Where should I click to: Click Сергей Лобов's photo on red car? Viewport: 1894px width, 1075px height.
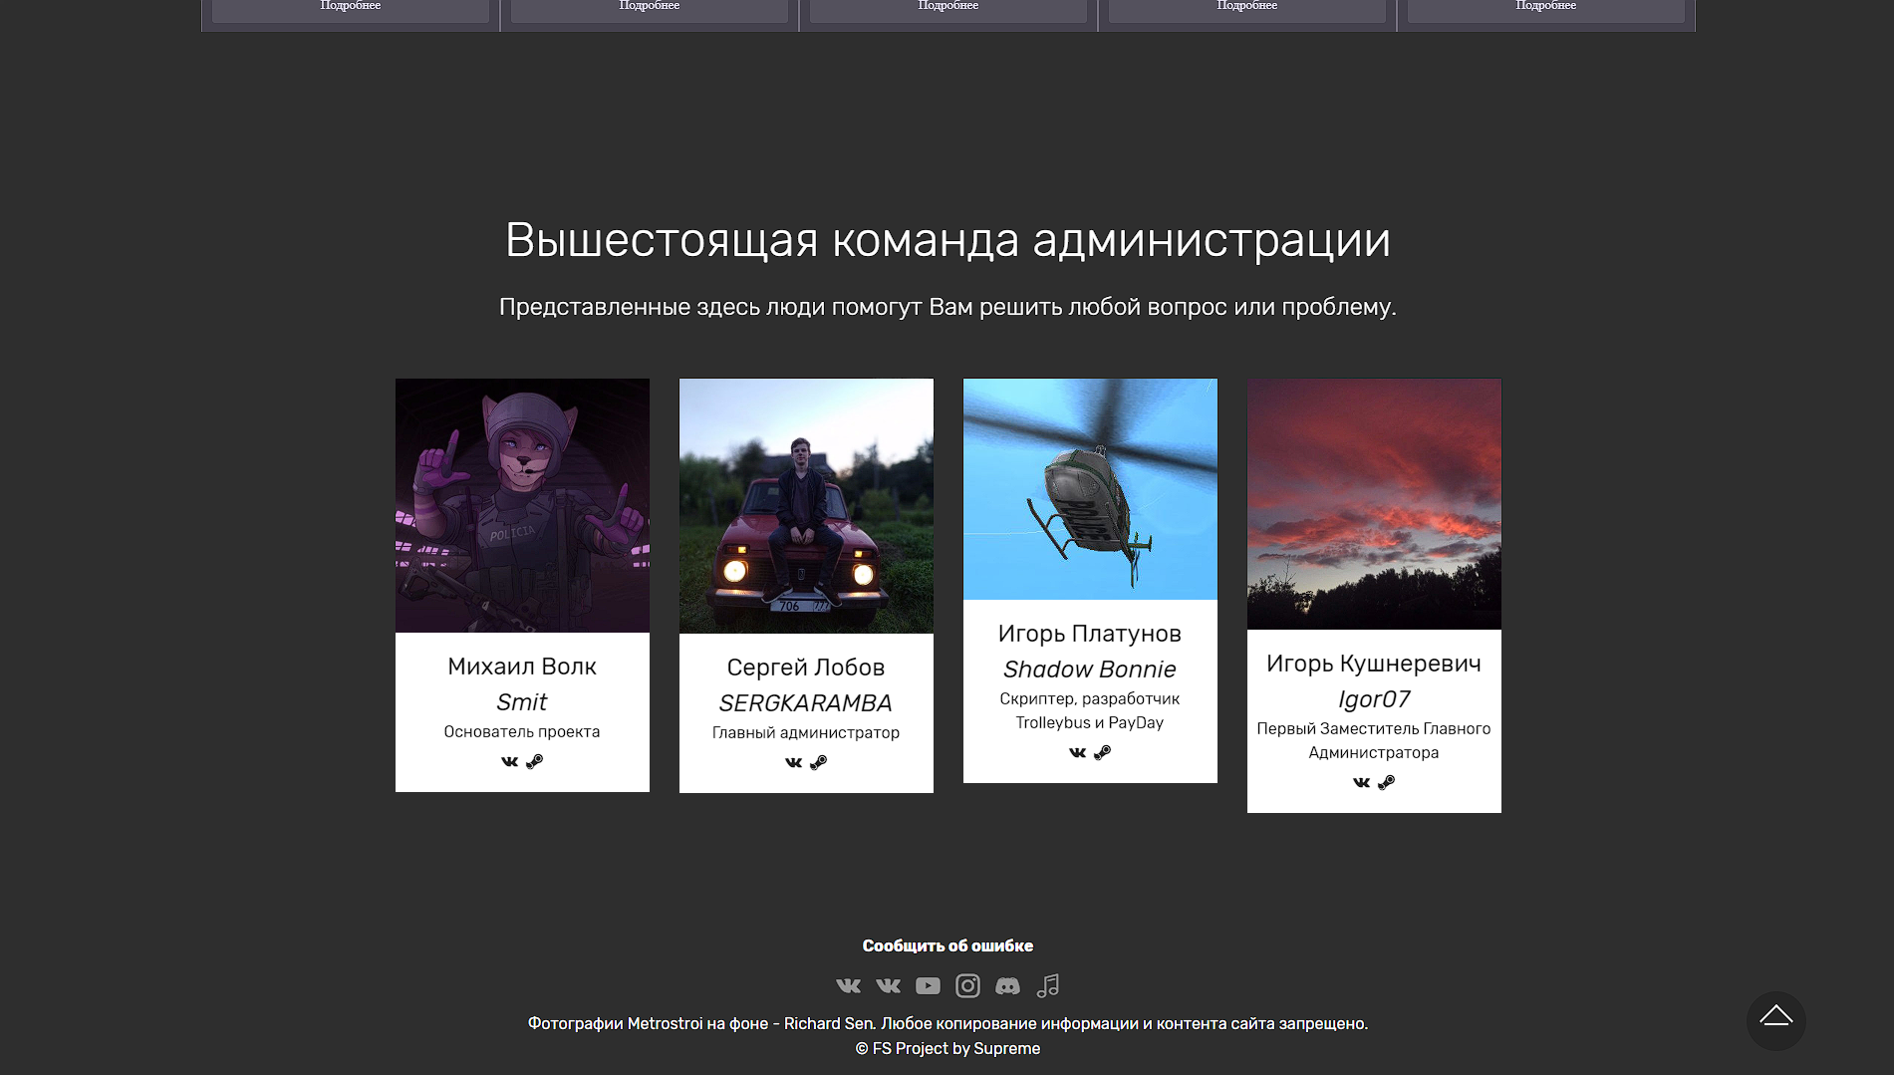point(806,505)
